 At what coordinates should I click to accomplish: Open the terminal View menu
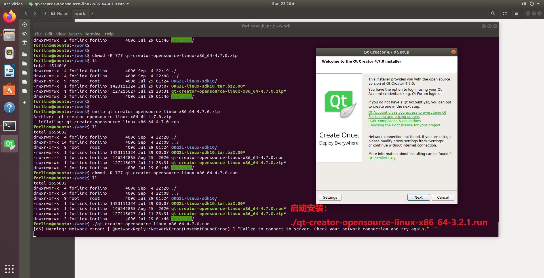click(x=61, y=34)
